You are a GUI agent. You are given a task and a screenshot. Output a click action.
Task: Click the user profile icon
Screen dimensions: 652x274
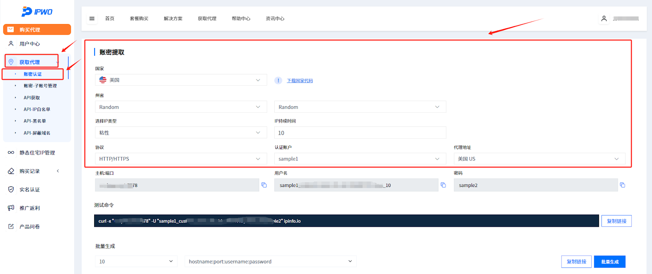coord(604,19)
